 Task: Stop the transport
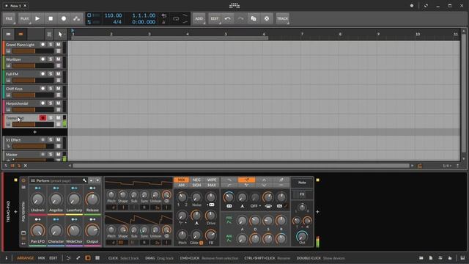click(51, 18)
